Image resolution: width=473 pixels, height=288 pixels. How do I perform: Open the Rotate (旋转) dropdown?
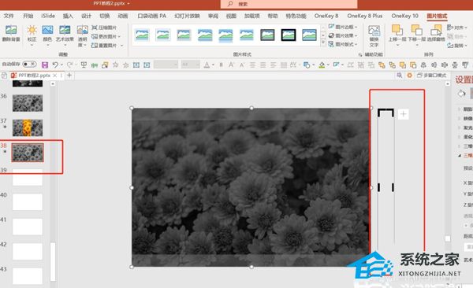(457, 46)
